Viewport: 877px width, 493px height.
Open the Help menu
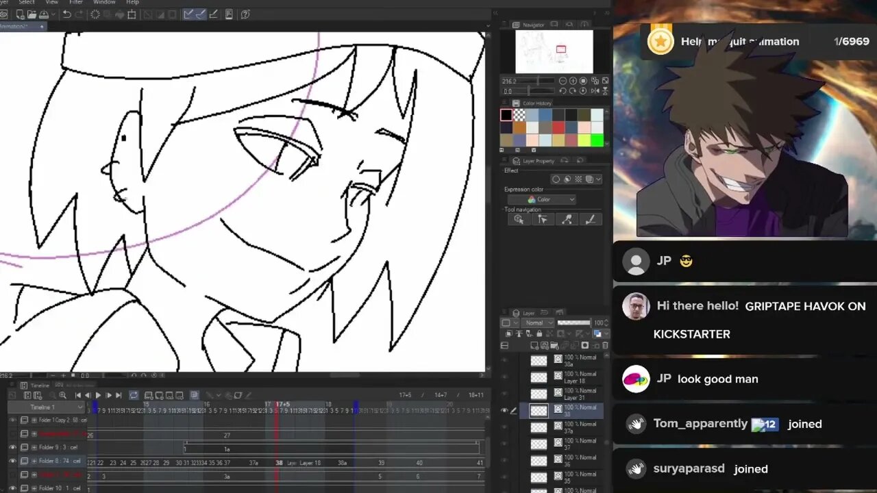coord(133,2)
